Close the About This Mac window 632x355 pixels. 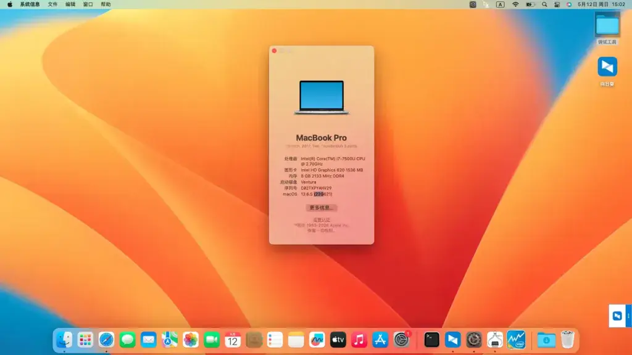click(x=274, y=51)
